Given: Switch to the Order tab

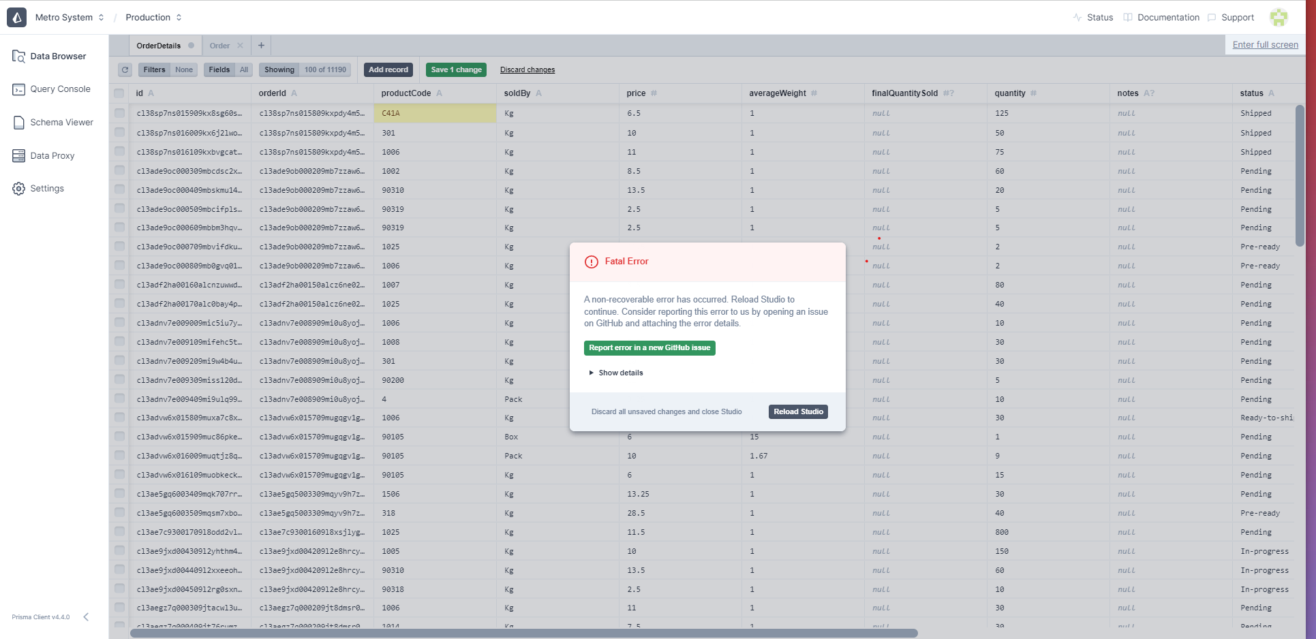Looking at the screenshot, I should [219, 45].
